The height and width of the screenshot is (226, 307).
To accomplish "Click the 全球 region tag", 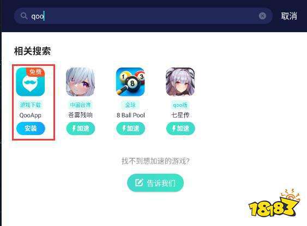I will (x=130, y=105).
